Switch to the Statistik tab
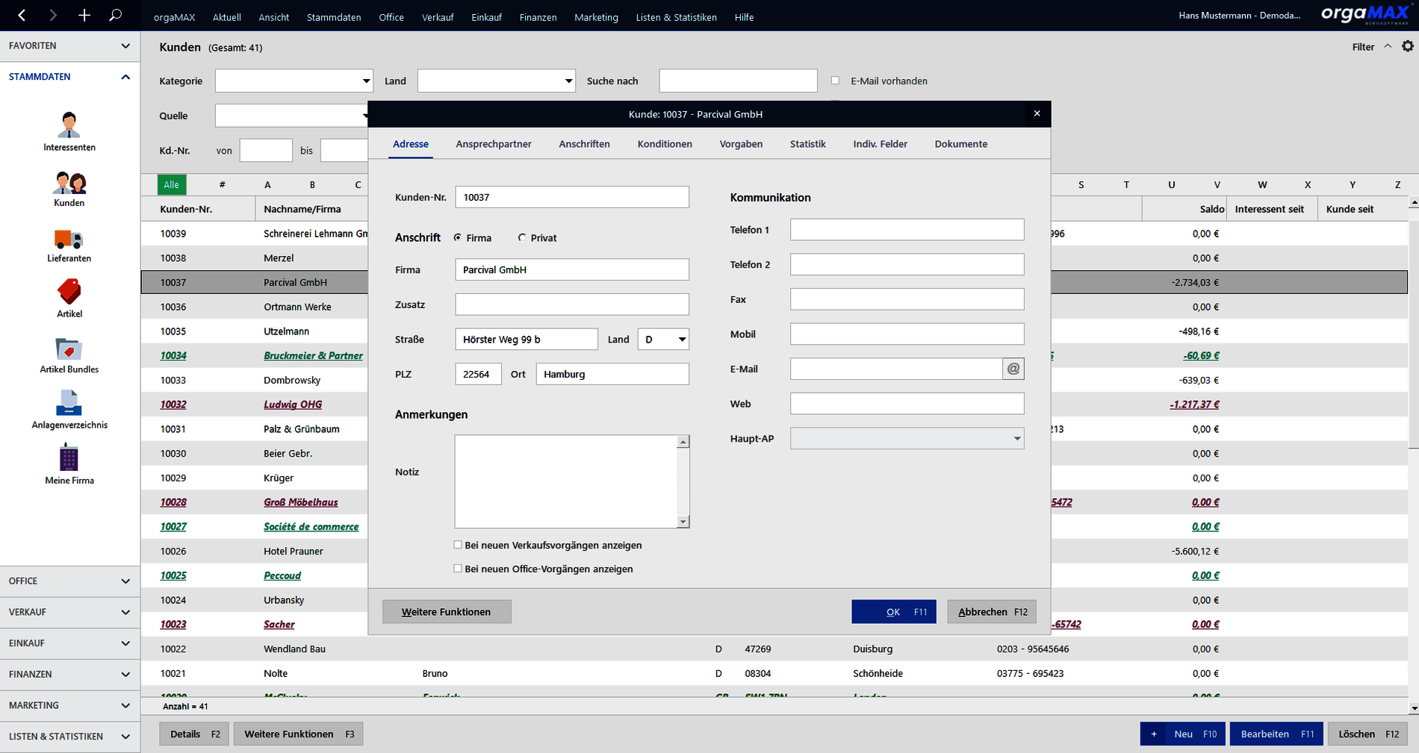1419x753 pixels. (808, 144)
